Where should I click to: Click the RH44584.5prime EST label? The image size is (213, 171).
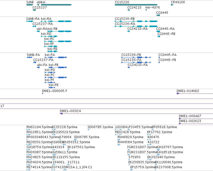[130, 142]
